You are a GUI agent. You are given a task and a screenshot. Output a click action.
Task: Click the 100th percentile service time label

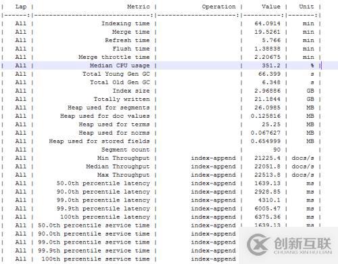click(x=95, y=259)
